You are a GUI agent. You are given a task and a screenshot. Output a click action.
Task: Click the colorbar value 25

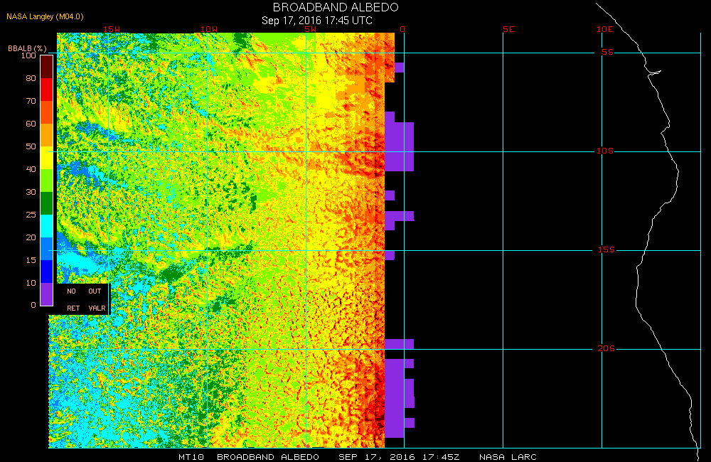(31, 215)
